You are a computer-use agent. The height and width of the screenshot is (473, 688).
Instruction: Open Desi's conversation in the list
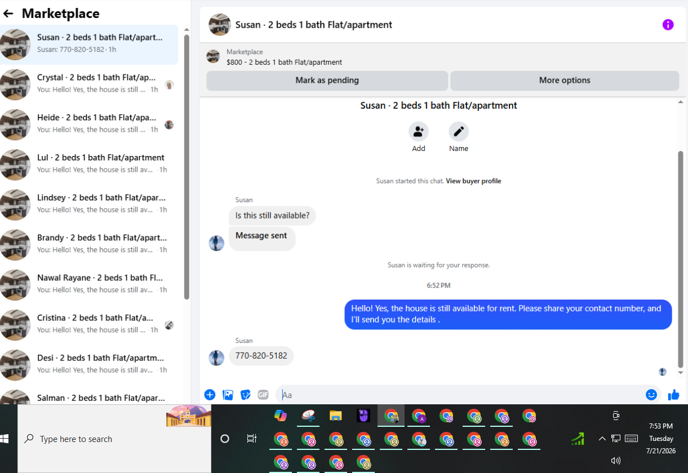(x=89, y=364)
